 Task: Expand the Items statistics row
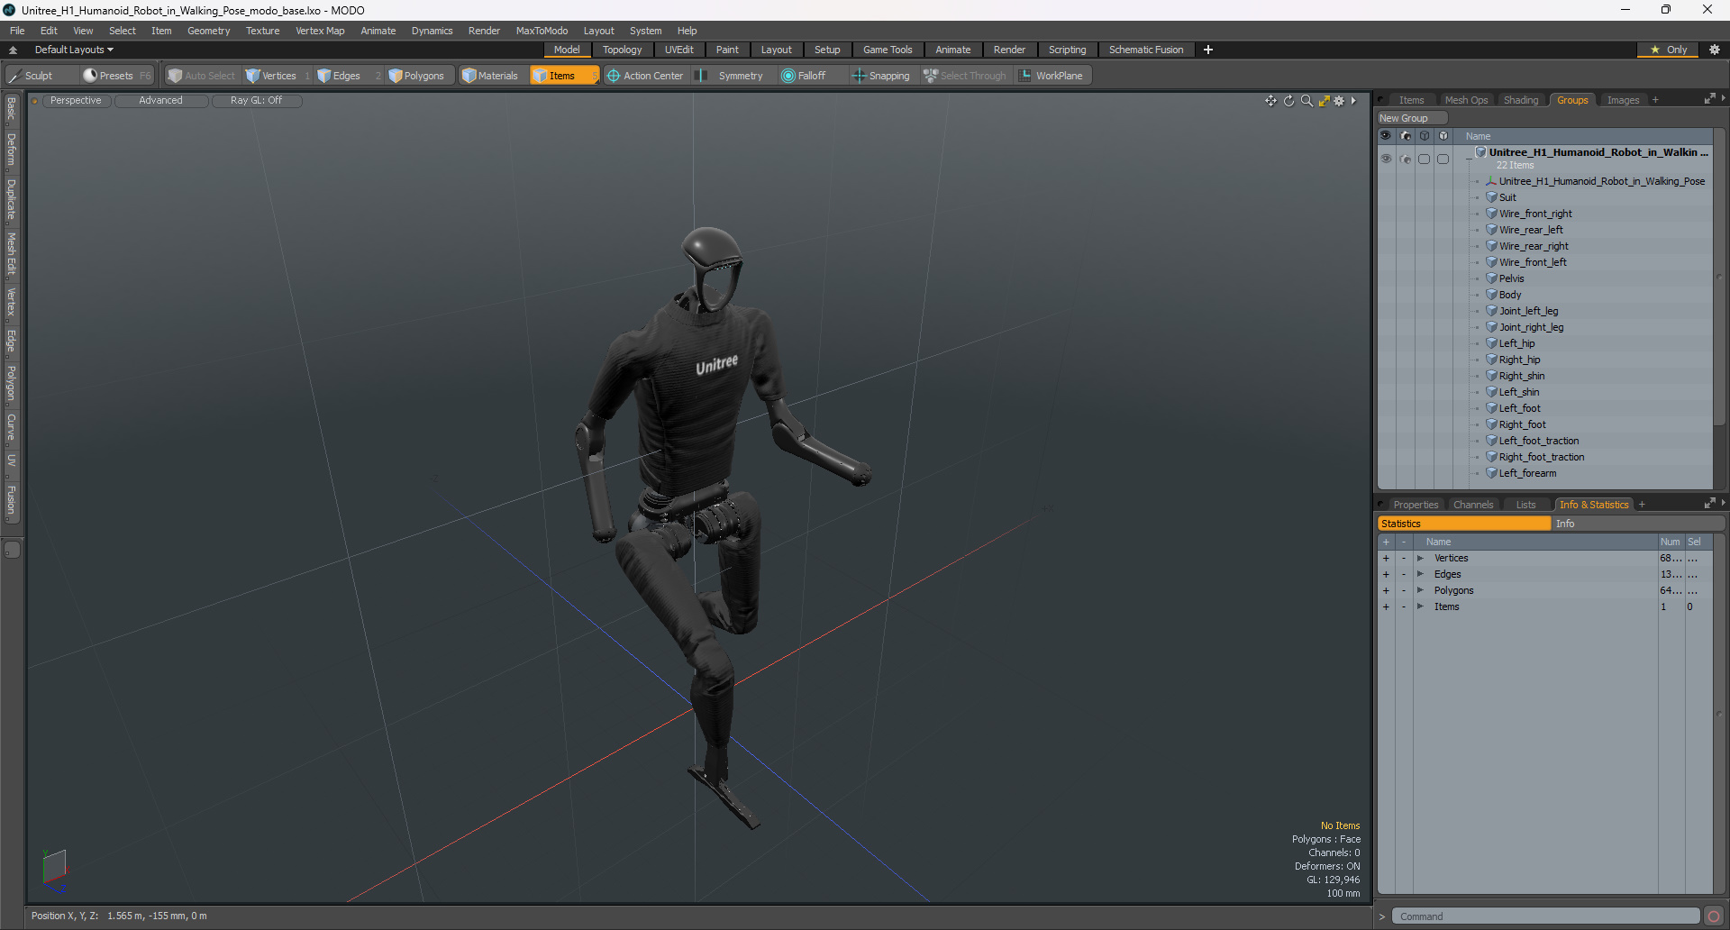(x=1420, y=607)
